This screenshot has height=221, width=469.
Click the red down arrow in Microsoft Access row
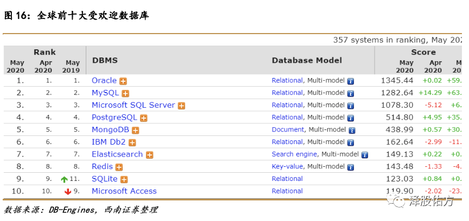point(68,191)
